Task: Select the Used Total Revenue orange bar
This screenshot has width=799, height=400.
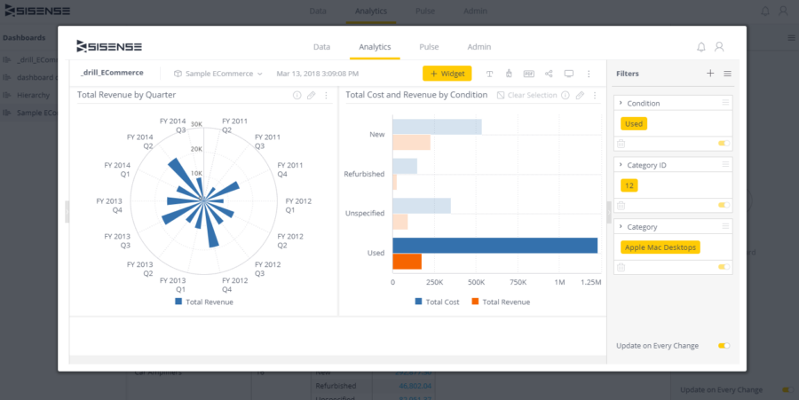Action: coord(407,262)
